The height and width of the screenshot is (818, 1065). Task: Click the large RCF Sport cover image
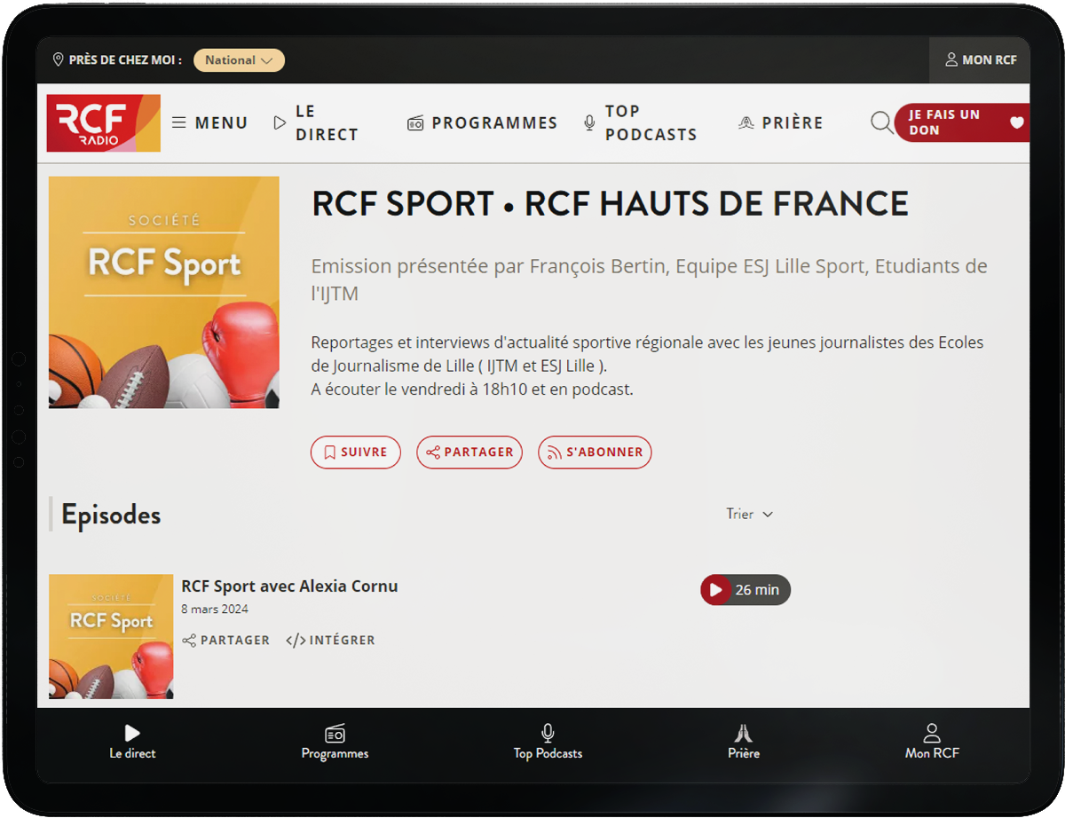[x=164, y=293]
